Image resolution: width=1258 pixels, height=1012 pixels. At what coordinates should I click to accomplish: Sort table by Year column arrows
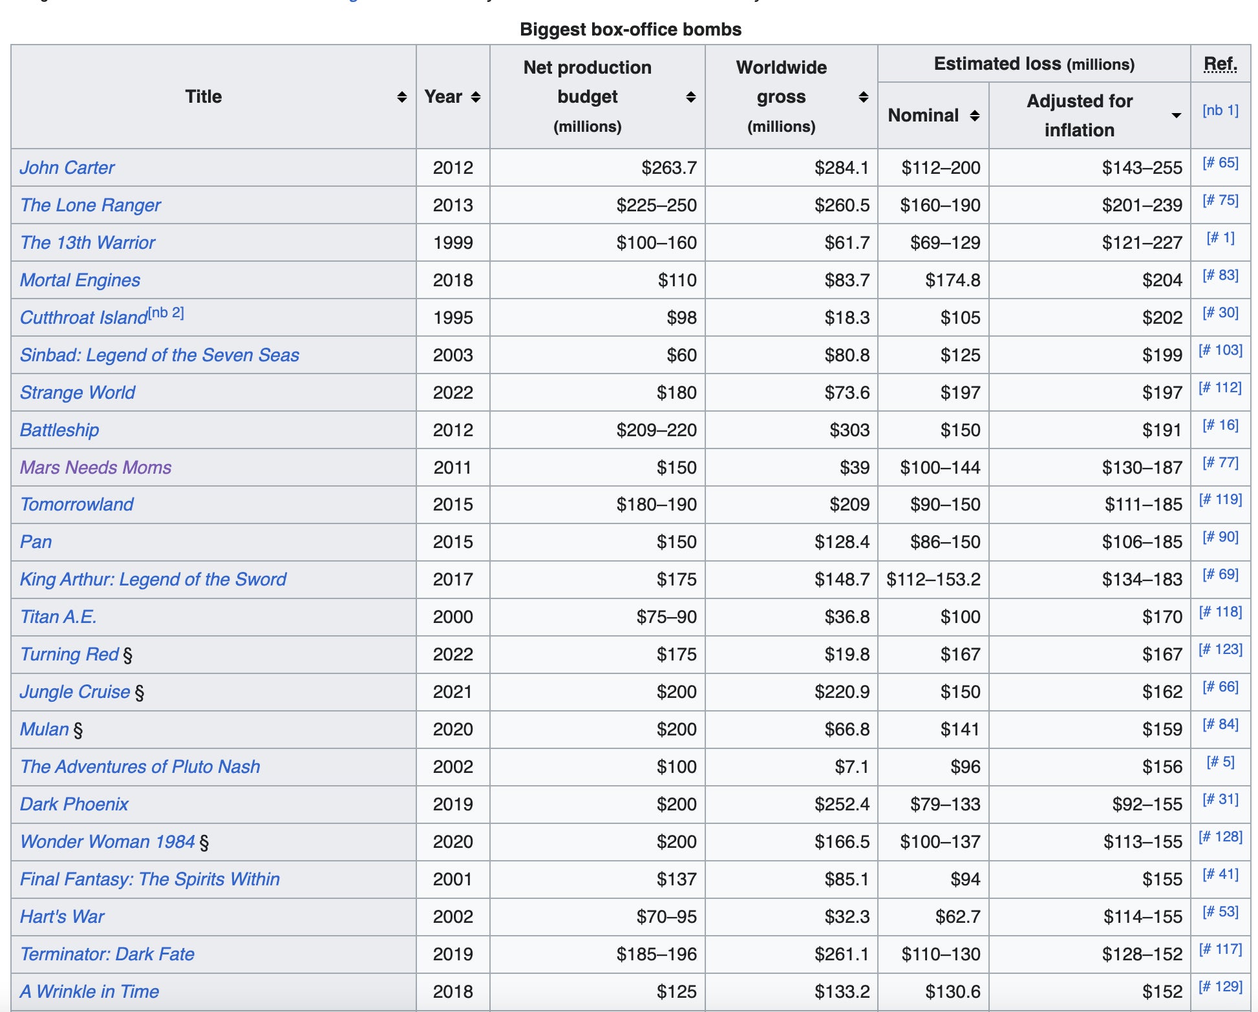(476, 97)
